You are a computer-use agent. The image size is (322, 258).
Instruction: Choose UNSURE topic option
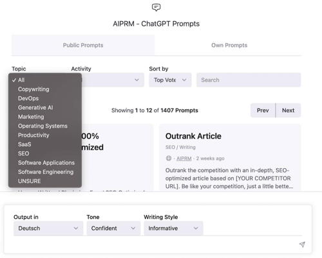[45, 181]
